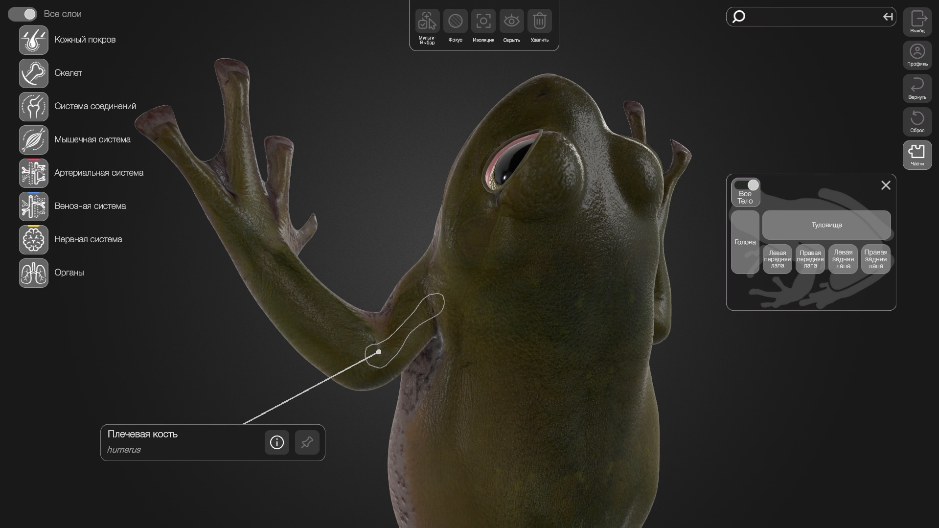This screenshot has width=939, height=528.
Task: Enable the Мышечная система layer
Action: [33, 140]
